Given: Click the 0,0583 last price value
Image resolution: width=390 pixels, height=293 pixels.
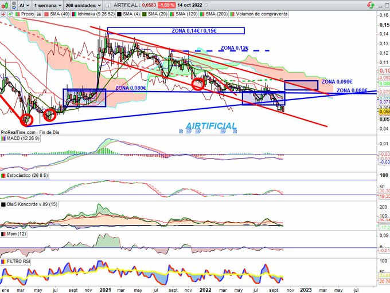Looking at the screenshot, I should click(149, 5).
